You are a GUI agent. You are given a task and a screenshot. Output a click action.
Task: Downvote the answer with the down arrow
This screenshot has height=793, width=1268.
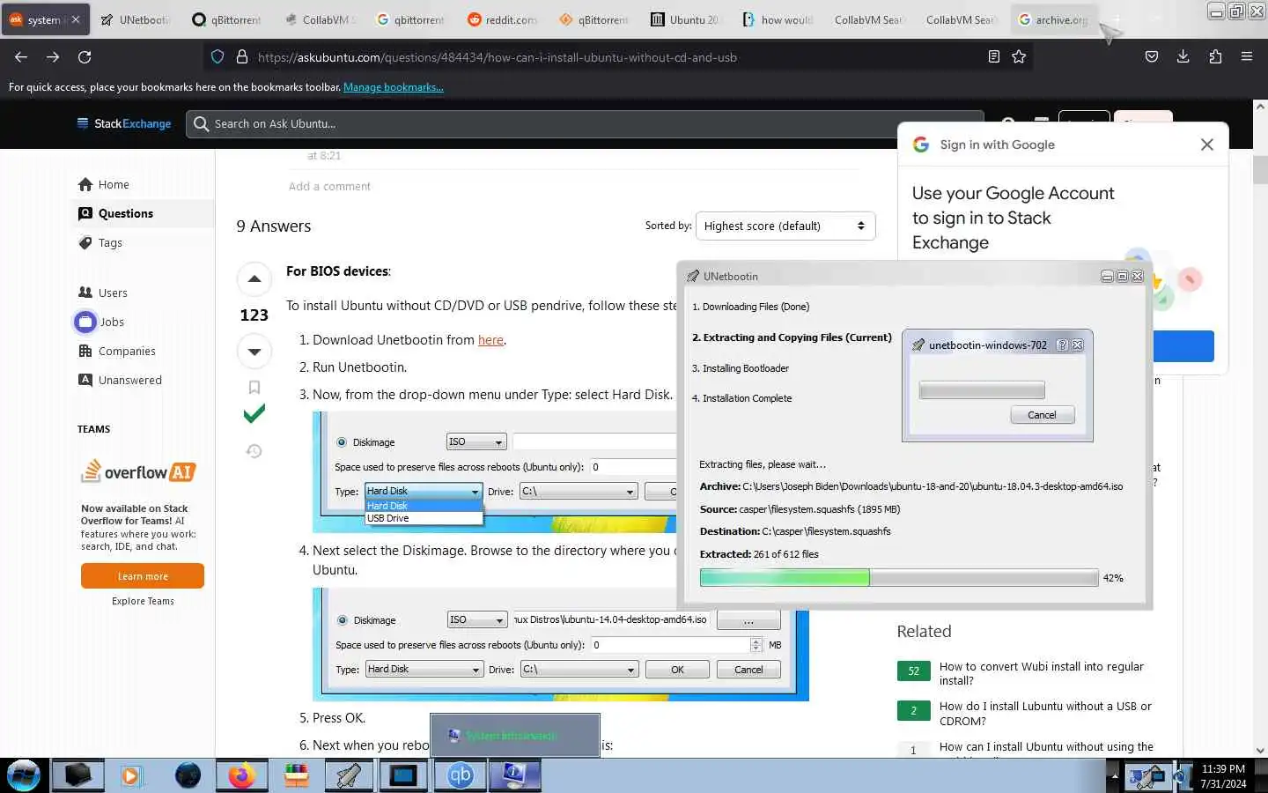coord(254,352)
